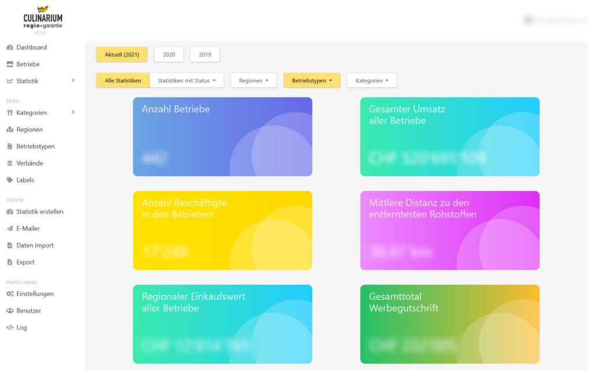The image size is (593, 370).
Task: Click the Export file icon
Action: pos(10,262)
